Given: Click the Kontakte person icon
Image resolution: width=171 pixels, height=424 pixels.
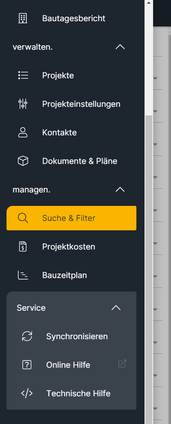Looking at the screenshot, I should (x=23, y=132).
